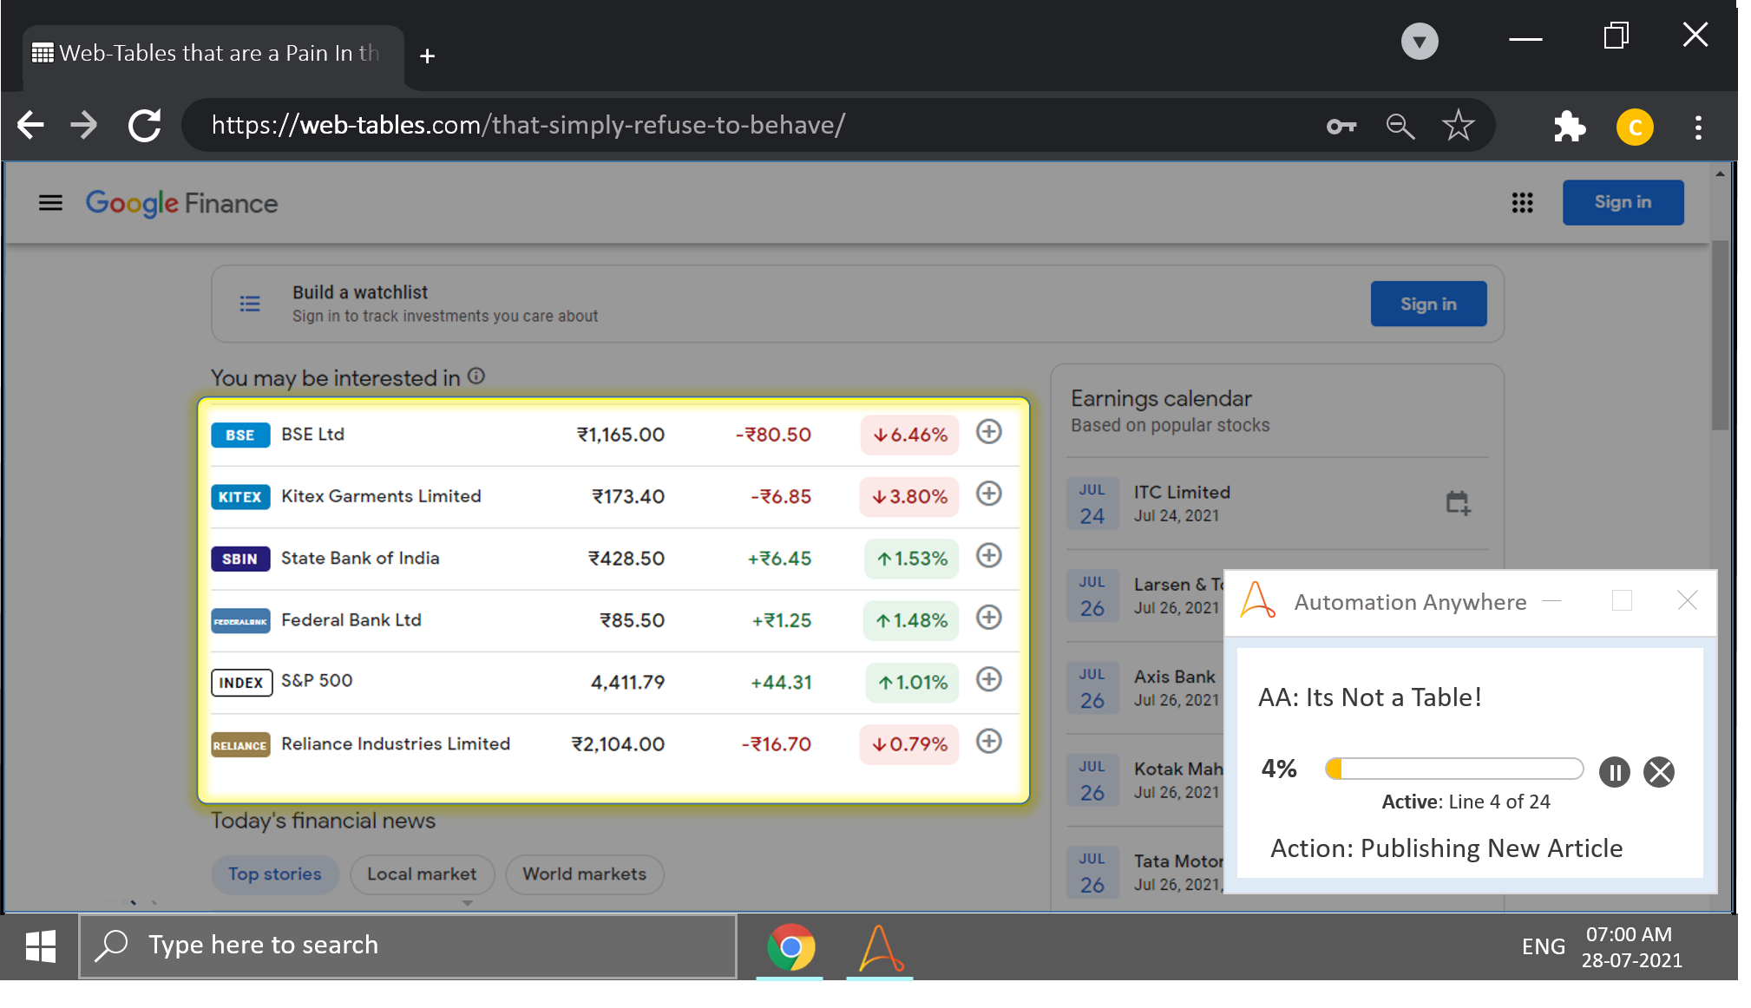Add Reliance Industries Limited to watchlist
The image size is (1751, 1008).
coord(988,741)
